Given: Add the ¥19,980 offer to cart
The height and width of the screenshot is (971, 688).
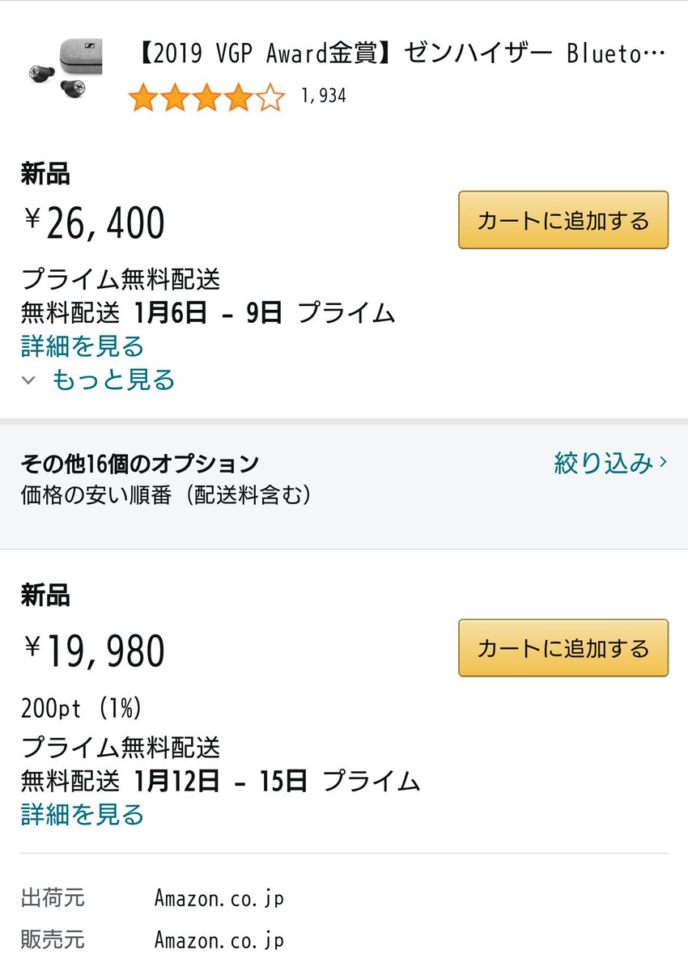Looking at the screenshot, I should 563,647.
